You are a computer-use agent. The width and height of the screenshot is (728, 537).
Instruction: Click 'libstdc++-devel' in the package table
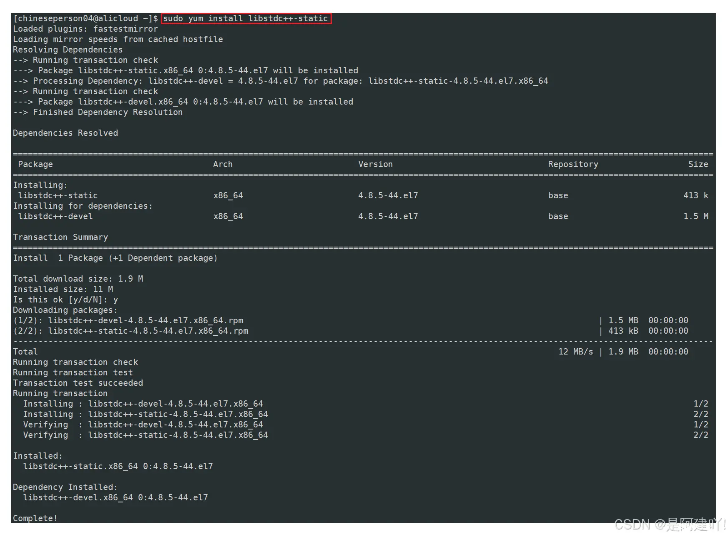point(55,216)
